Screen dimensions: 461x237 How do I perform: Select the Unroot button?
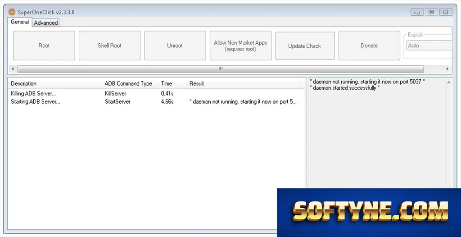point(175,46)
